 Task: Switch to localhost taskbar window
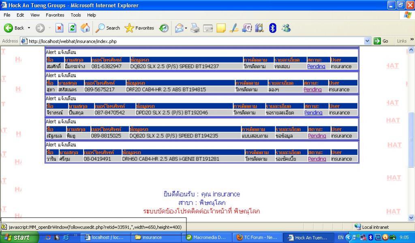pos(105,237)
